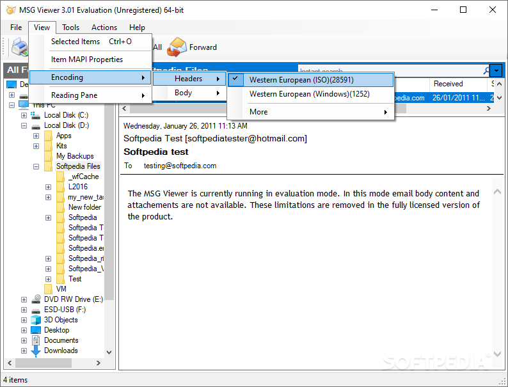
Task: Choose Western European (Windows)(1252) encoding
Action: click(311, 94)
